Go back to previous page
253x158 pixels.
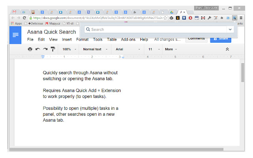(x=13, y=18)
